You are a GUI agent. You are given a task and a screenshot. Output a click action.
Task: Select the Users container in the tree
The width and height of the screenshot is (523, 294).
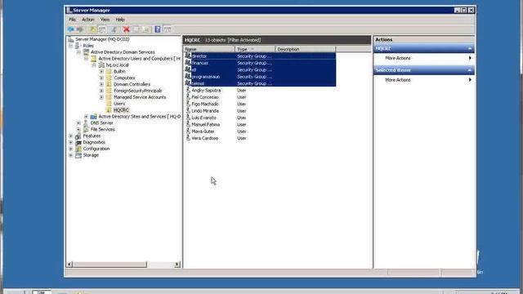(119, 104)
